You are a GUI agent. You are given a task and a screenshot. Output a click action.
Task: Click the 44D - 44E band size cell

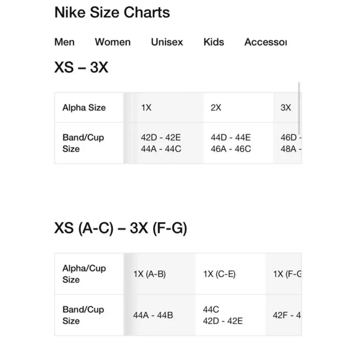pyautogui.click(x=238, y=143)
